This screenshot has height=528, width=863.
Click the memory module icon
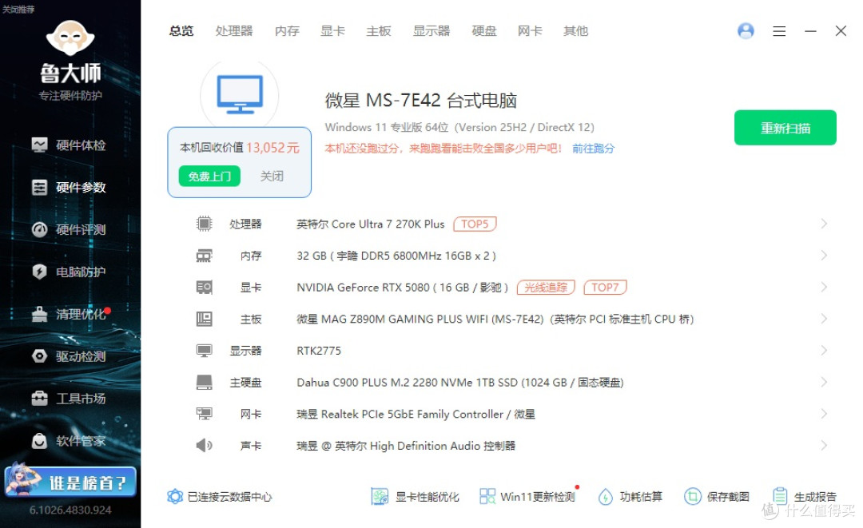(205, 256)
